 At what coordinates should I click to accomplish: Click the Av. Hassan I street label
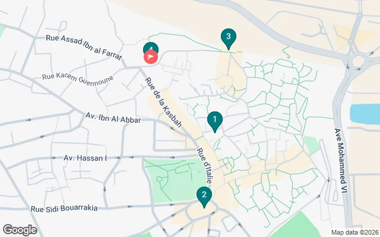pyautogui.click(x=85, y=158)
